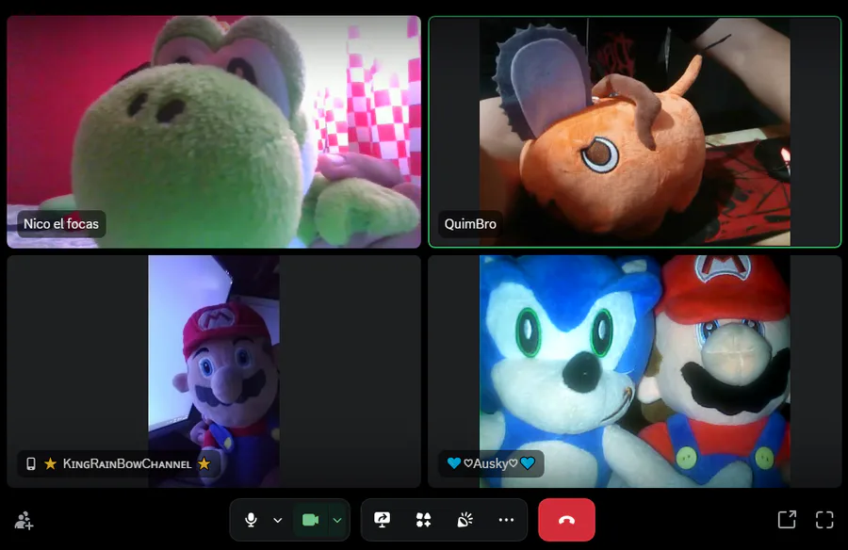Mute the microphone
Image resolution: width=848 pixels, height=550 pixels.
251,520
